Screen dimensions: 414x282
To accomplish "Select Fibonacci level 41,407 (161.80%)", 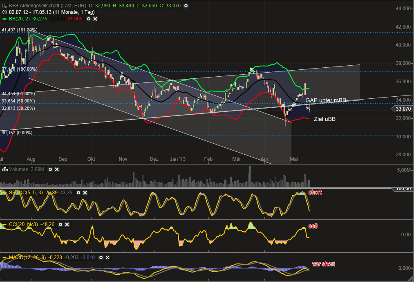I will click(x=20, y=30).
